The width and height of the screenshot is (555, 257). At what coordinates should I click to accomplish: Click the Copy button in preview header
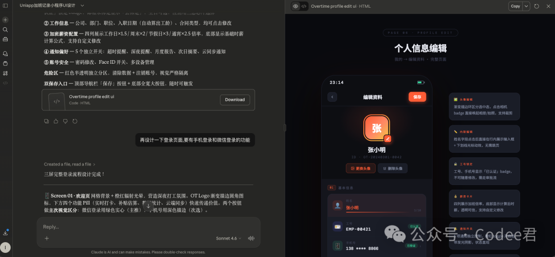point(515,6)
